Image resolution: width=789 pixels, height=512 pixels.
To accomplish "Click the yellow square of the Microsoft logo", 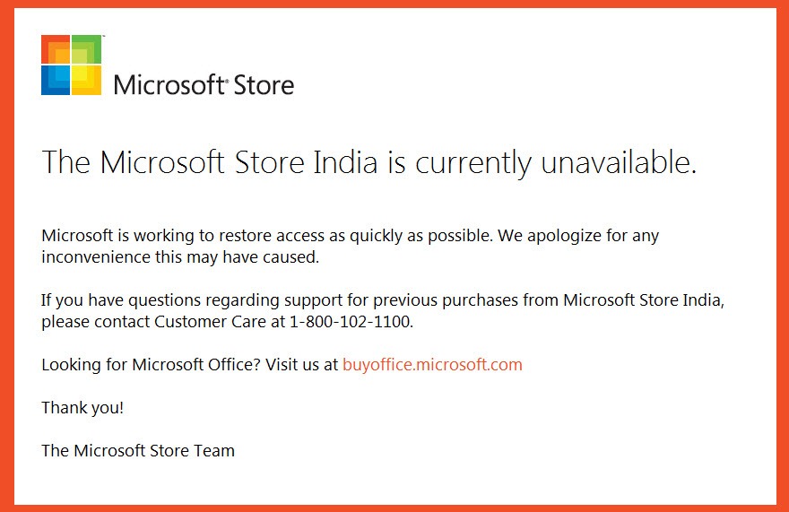I will (x=87, y=81).
